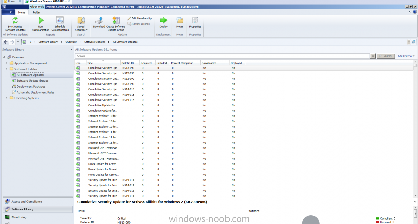Open Properties from the ribbon
The width and height of the screenshot is (418, 224).
(195, 23)
